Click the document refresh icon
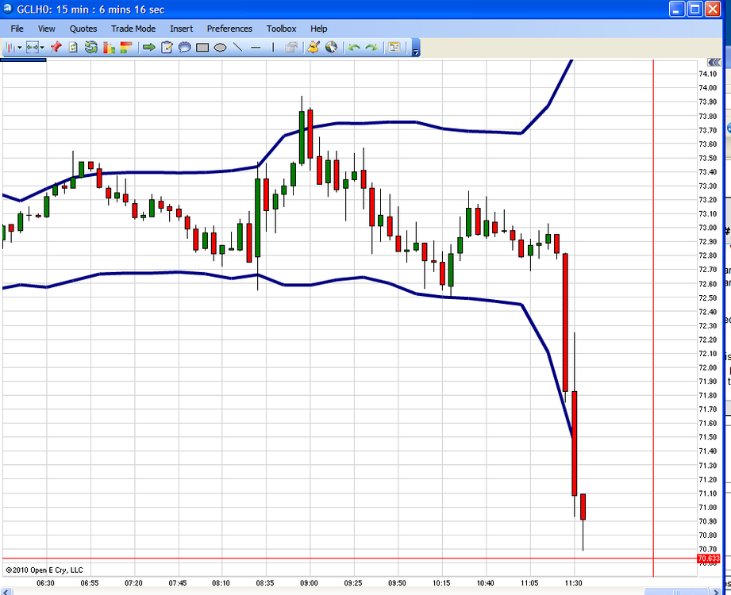This screenshot has width=731, height=595. coord(73,47)
